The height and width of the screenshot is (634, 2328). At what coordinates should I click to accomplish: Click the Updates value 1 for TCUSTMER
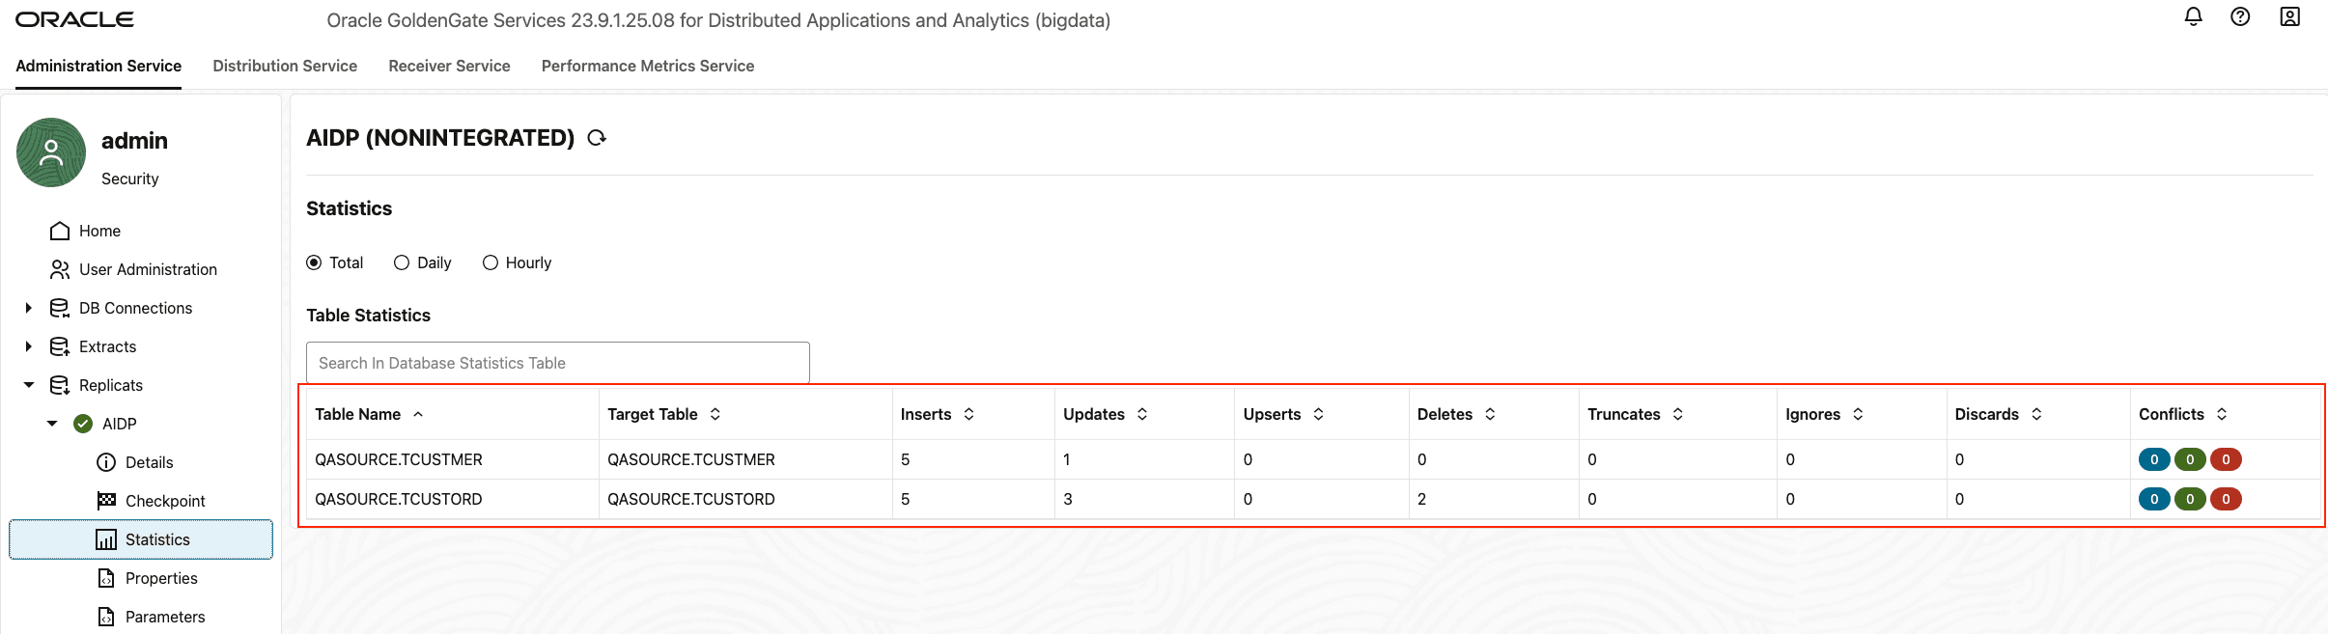point(1067,459)
